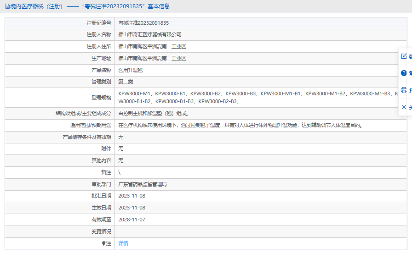Click the 2023-11-08 date in the 批准日期 row
This screenshot has height=253, width=412.
[x=132, y=196]
